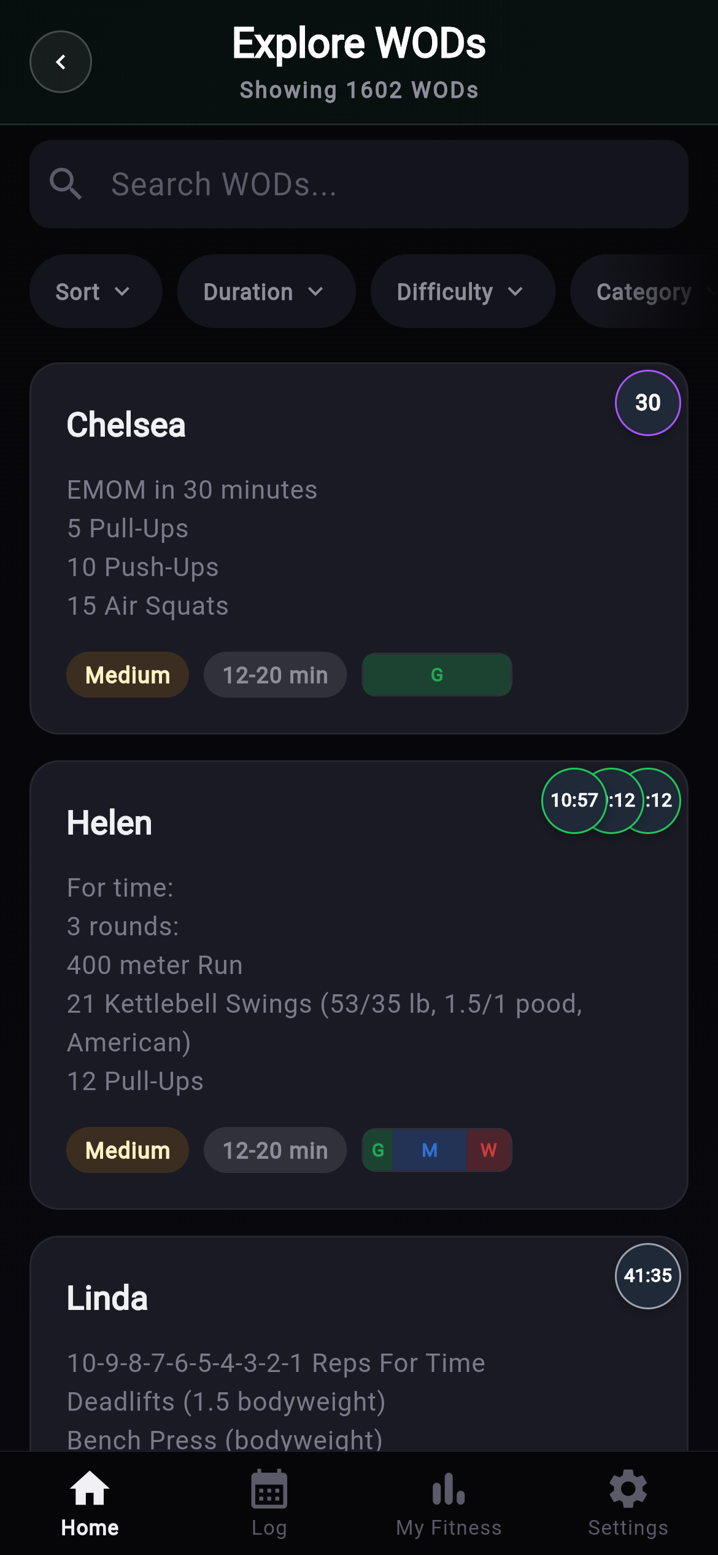The image size is (718, 1555).
Task: Open the Linda workout card title
Action: click(x=107, y=1298)
